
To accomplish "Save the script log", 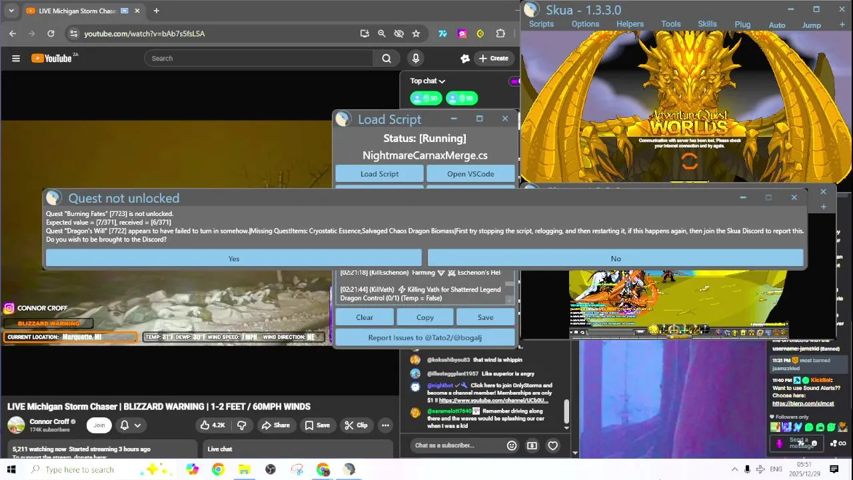I will click(485, 317).
